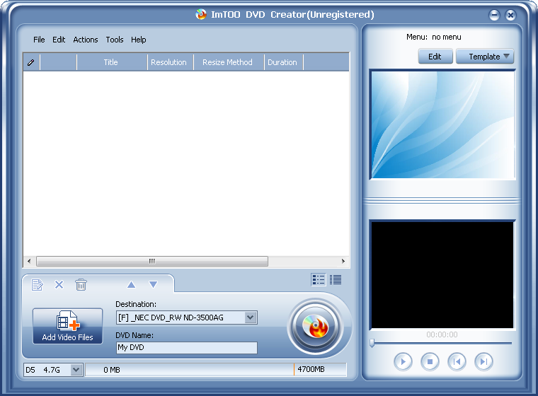
Task: Open the Actions menu
Action: [x=86, y=40]
